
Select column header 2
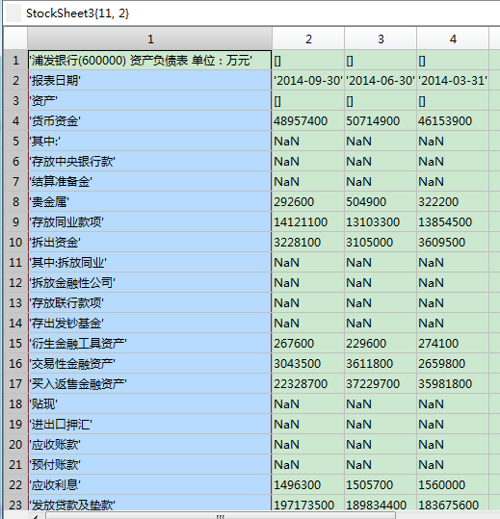pos(308,39)
